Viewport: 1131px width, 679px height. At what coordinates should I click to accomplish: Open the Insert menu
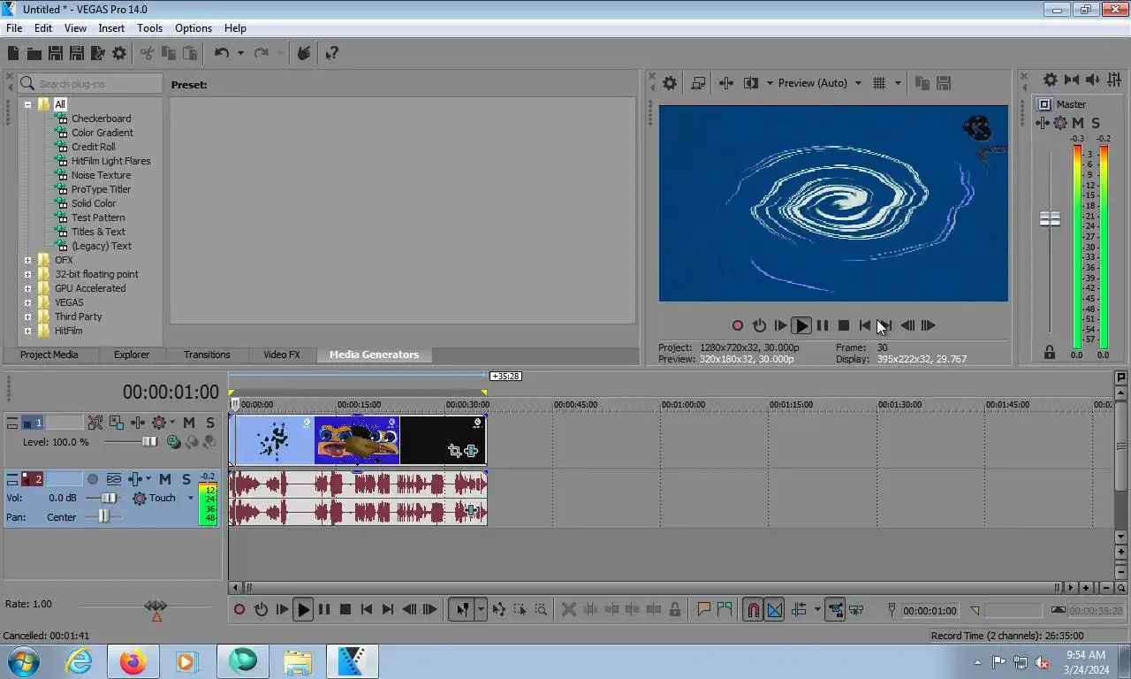pyautogui.click(x=111, y=28)
